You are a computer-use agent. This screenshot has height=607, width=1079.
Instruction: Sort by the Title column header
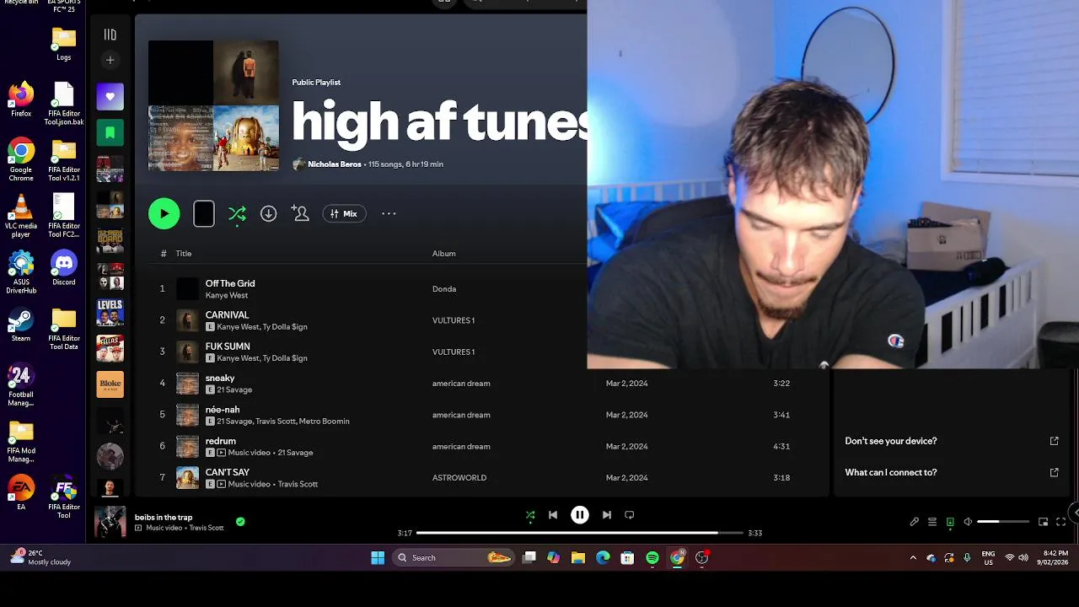click(x=184, y=254)
